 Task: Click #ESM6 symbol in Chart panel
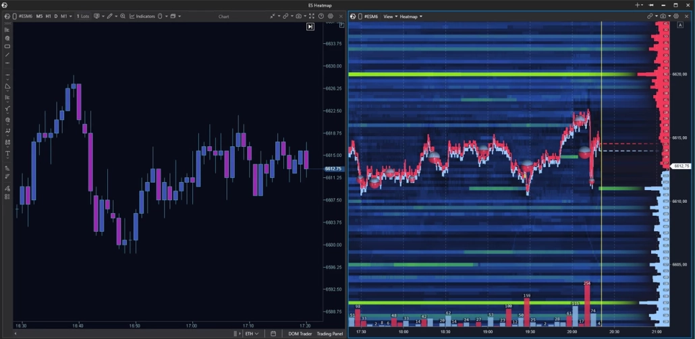[25, 16]
